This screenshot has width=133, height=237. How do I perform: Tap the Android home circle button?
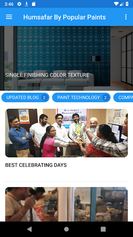point(66,229)
